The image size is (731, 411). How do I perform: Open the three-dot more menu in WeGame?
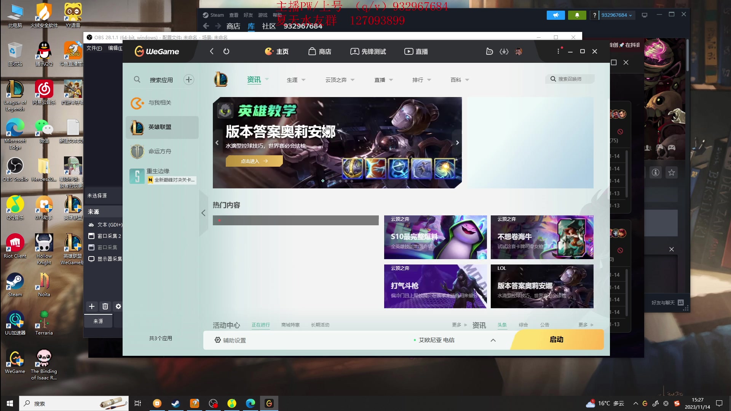point(558,51)
